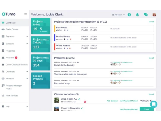Click red warning icon on White Avenue
This screenshot has height=121, width=161.
pos(70,48)
